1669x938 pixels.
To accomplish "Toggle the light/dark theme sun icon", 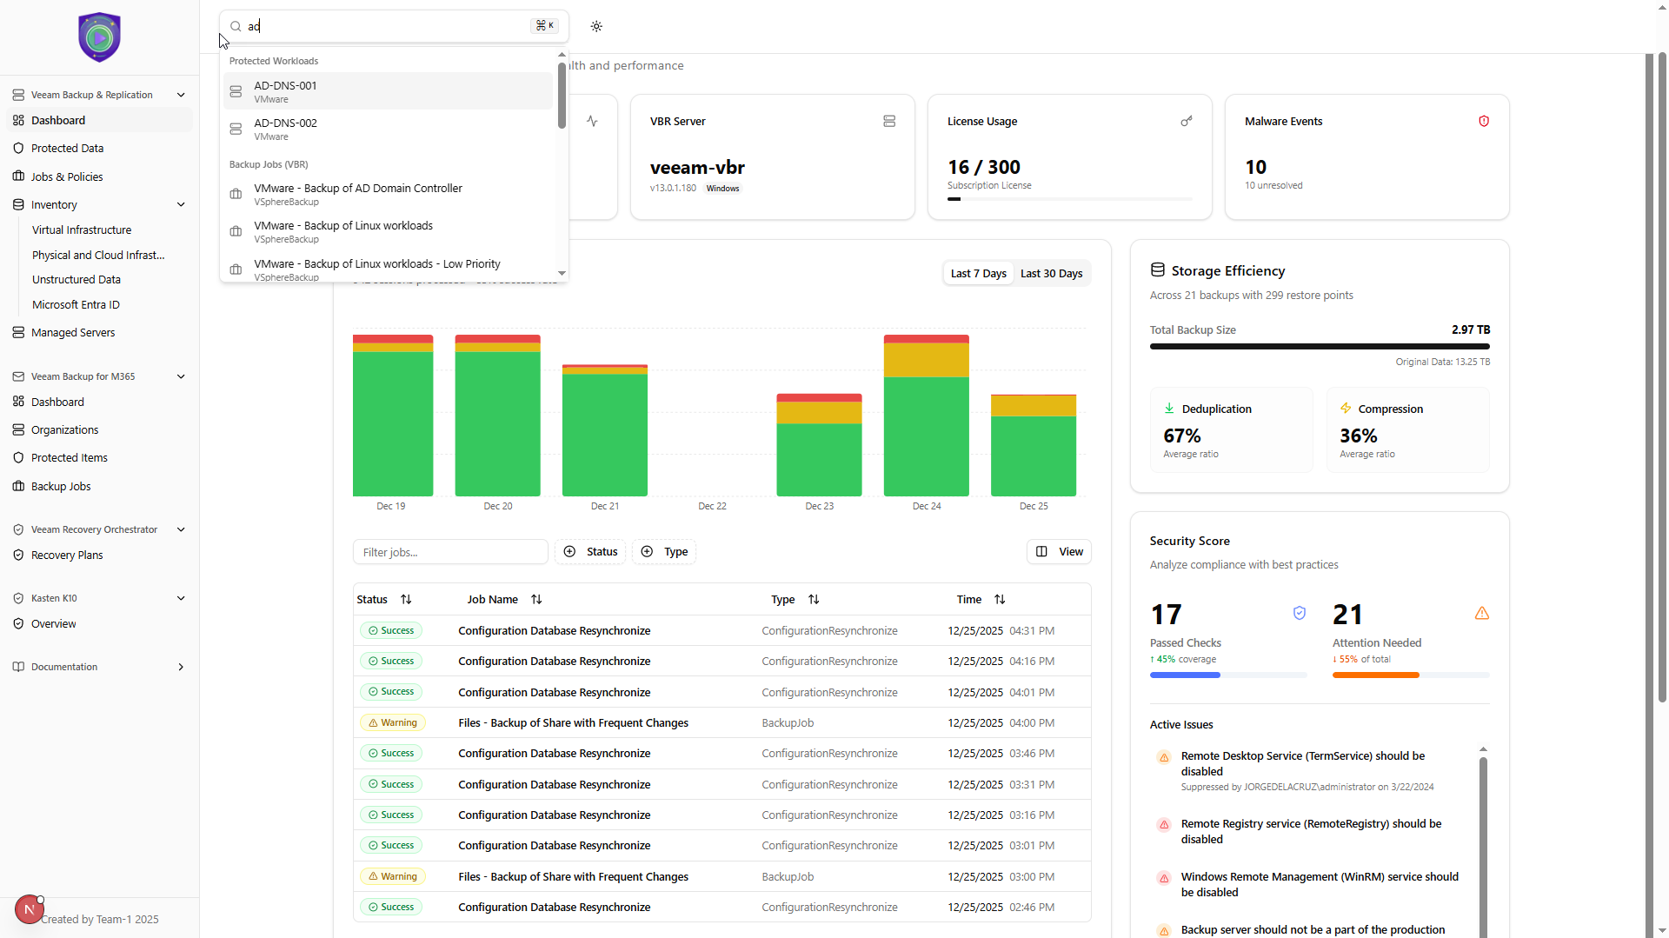I will pos(596,26).
